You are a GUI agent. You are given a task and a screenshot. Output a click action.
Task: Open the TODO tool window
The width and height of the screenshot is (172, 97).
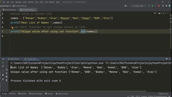point(13,94)
